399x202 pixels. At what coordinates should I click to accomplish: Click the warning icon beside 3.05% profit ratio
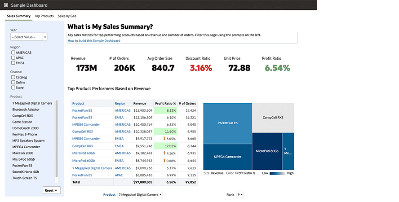coord(164,138)
